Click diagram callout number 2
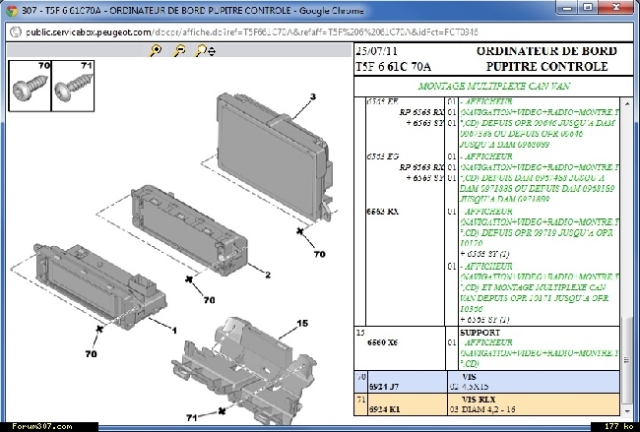Screen dimensions: 640x432 [x=268, y=275]
